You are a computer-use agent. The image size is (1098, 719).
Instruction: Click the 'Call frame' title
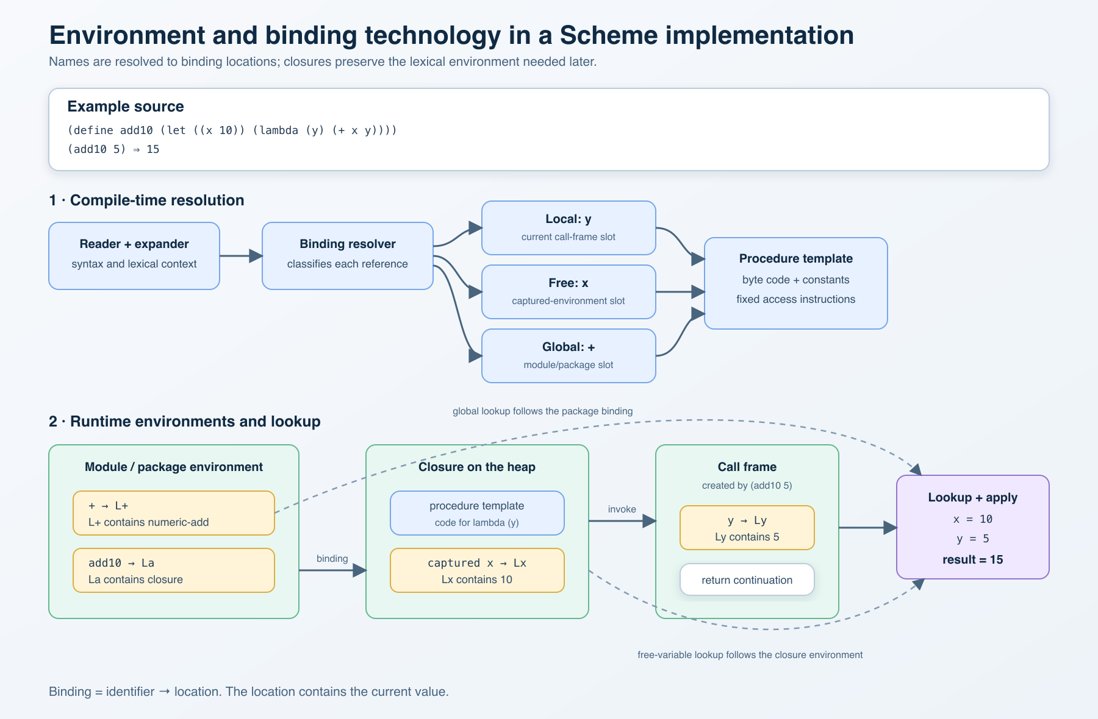click(747, 467)
